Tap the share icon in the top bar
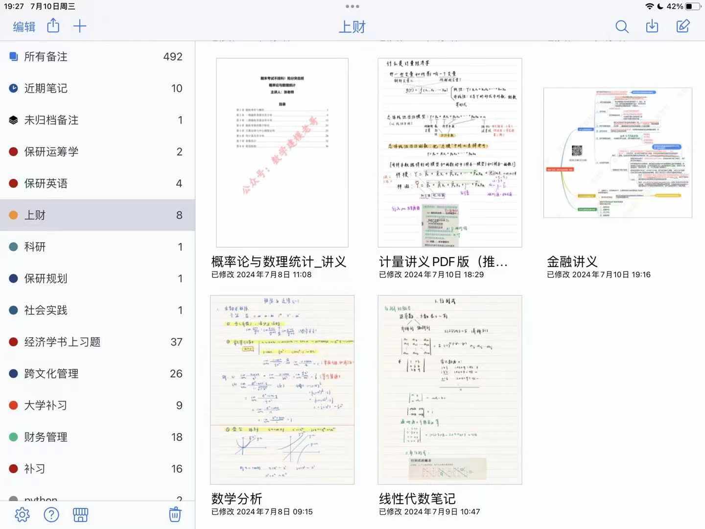705x529 pixels. point(53,25)
